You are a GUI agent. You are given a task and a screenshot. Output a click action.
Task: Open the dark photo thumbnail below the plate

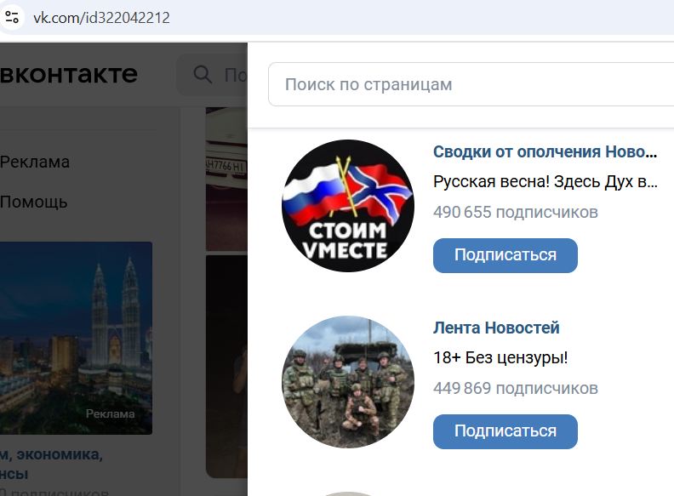pyautogui.click(x=226, y=367)
